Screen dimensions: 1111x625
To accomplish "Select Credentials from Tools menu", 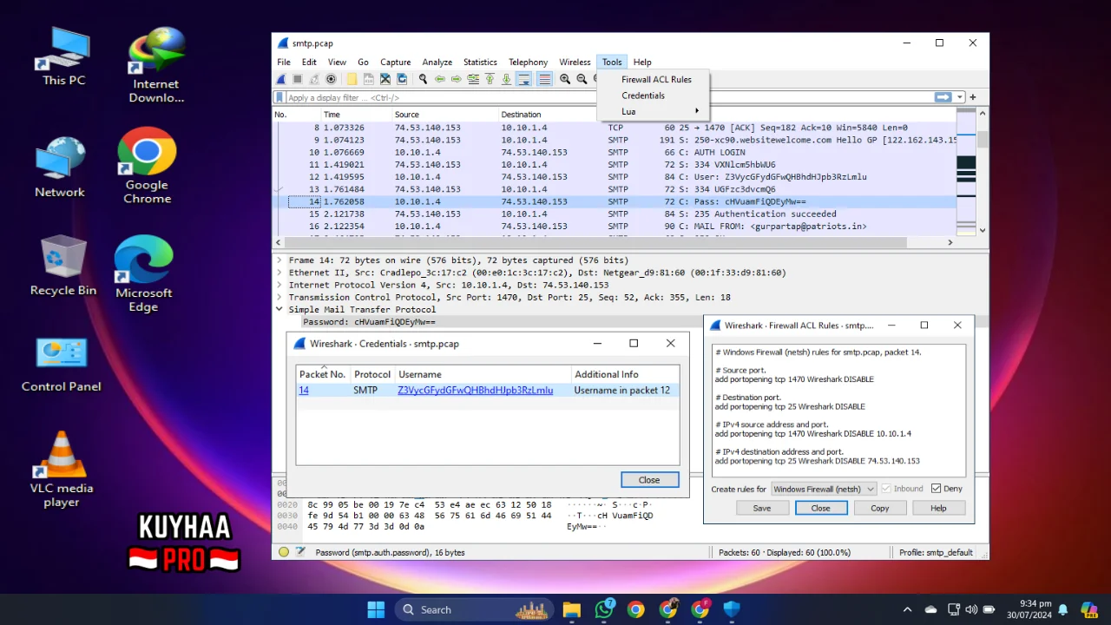I will click(x=654, y=95).
